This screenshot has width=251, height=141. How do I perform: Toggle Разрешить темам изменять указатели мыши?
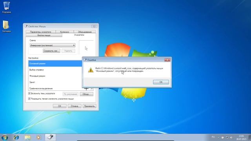tap(29, 99)
